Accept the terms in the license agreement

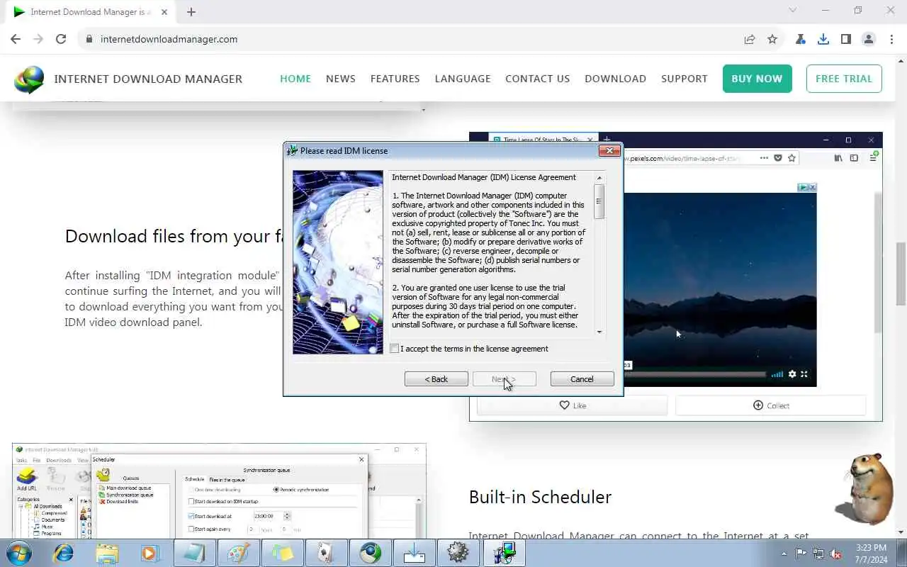coord(395,349)
